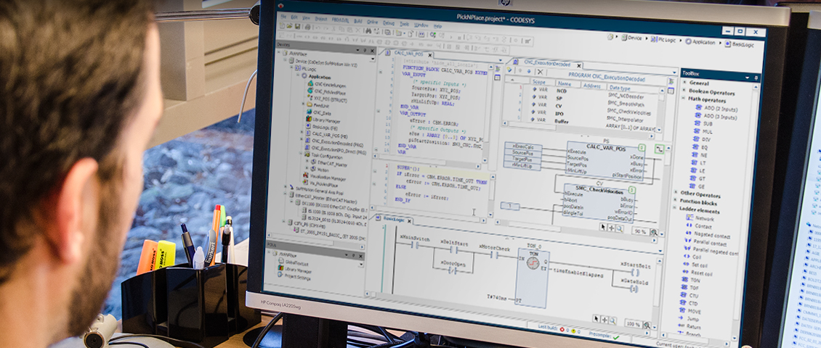Expand Other Operators category in ToolBox
Viewport: 821px width, 348px height.
coord(676,194)
